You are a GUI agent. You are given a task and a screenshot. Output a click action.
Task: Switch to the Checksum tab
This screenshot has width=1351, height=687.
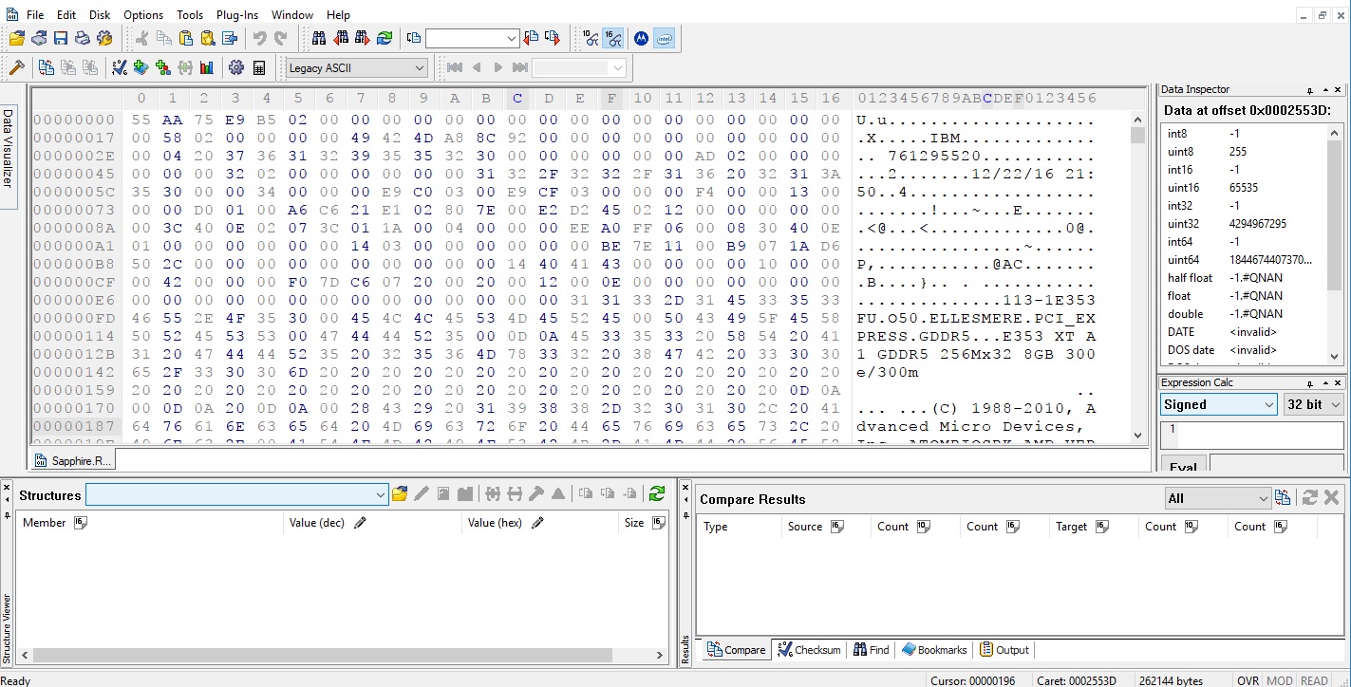coord(809,650)
